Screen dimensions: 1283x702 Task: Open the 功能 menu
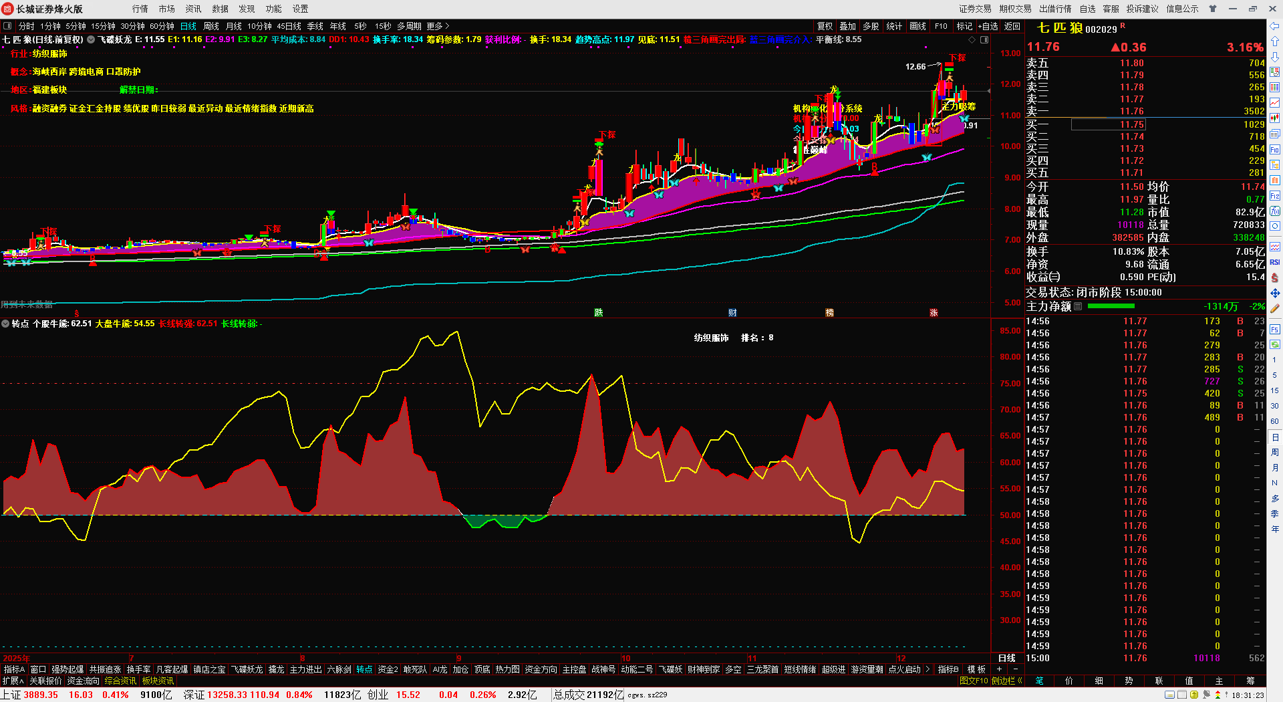[x=274, y=9]
